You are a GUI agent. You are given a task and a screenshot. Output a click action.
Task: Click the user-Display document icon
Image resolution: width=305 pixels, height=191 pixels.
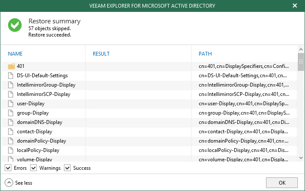pyautogui.click(x=11, y=104)
